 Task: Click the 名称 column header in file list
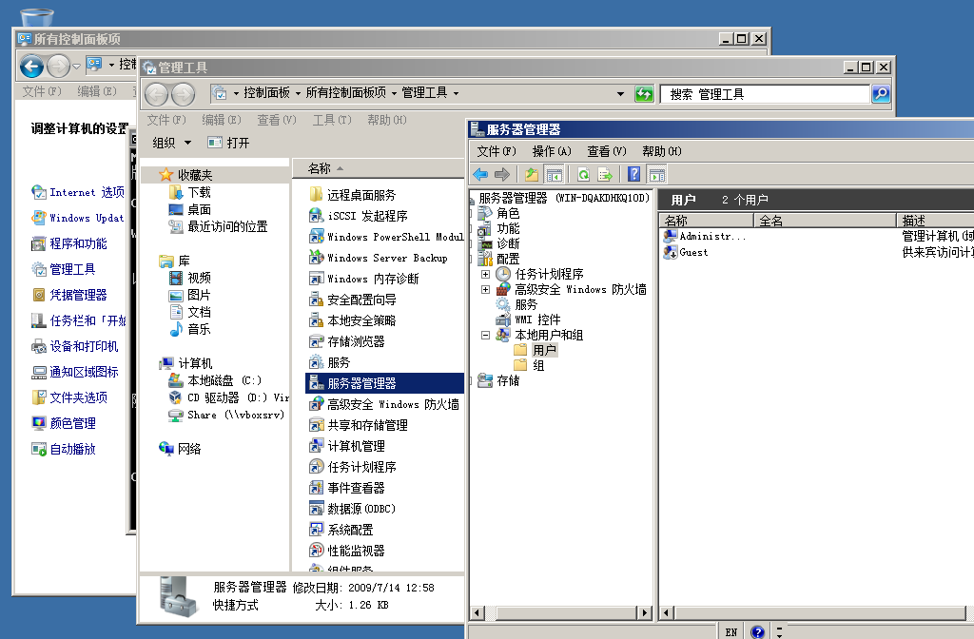pos(378,169)
